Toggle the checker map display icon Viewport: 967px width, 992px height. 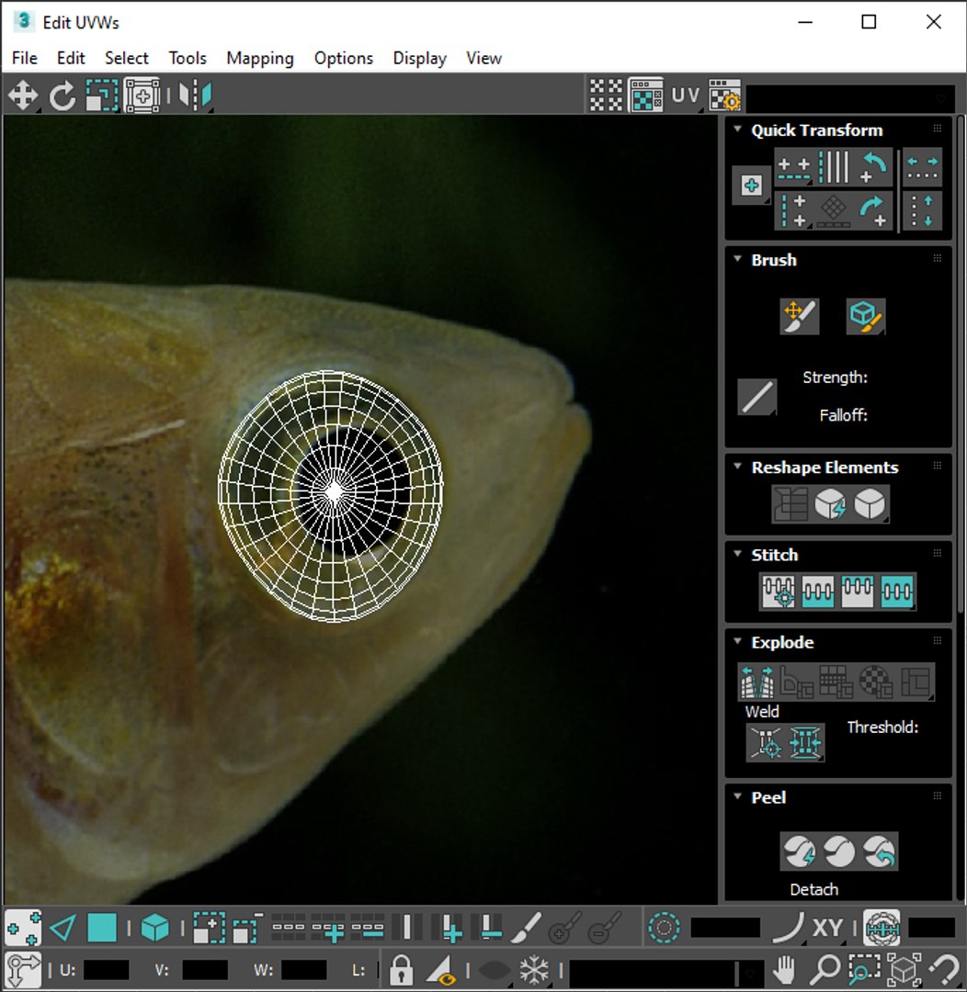click(646, 96)
